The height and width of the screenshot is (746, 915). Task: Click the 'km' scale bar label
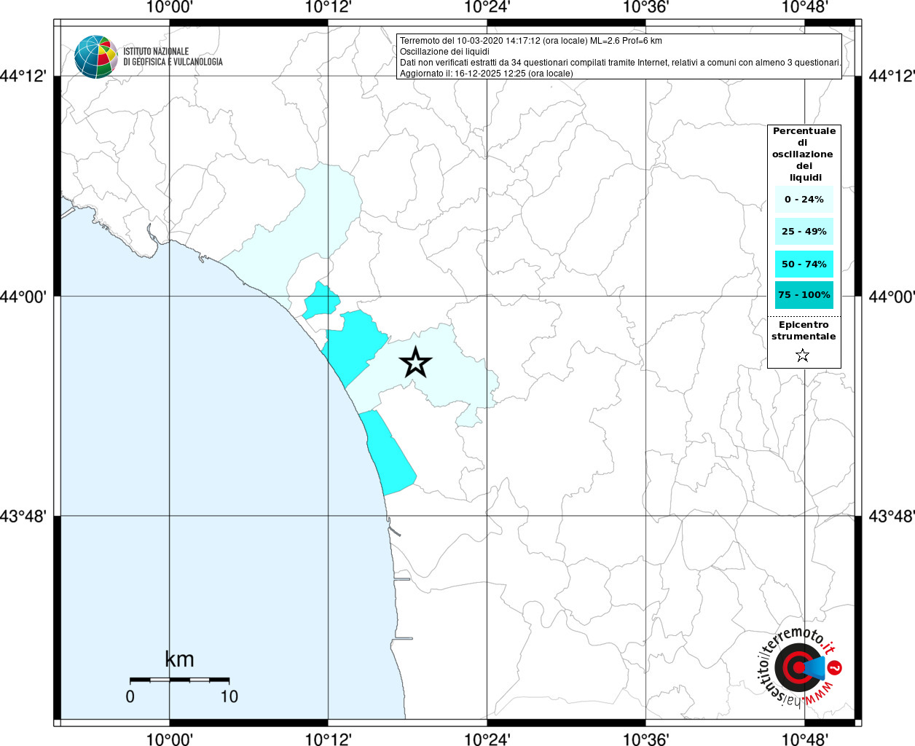pos(179,659)
